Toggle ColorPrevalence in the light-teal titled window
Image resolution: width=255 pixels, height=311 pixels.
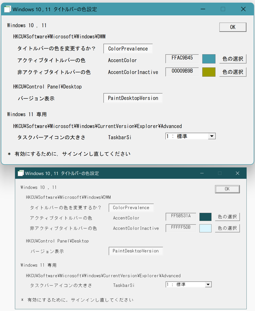(x=128, y=49)
